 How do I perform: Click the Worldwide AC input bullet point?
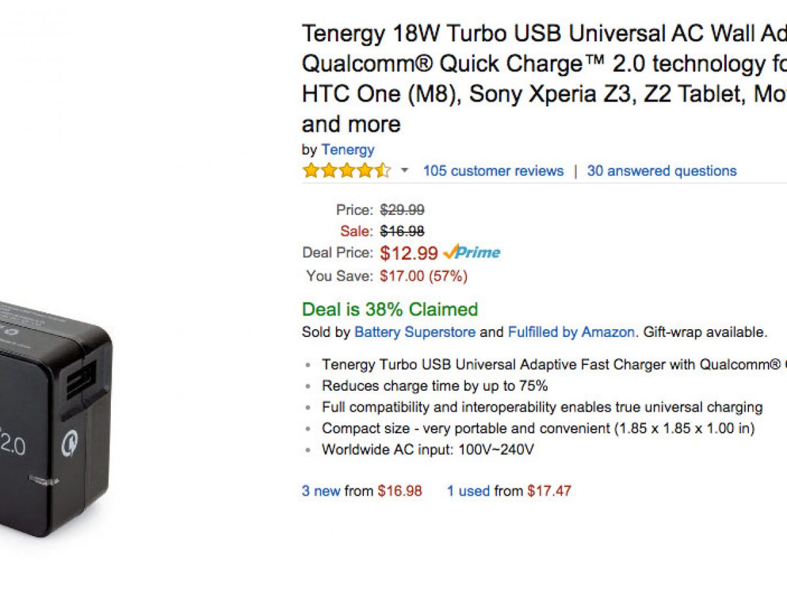tap(428, 450)
